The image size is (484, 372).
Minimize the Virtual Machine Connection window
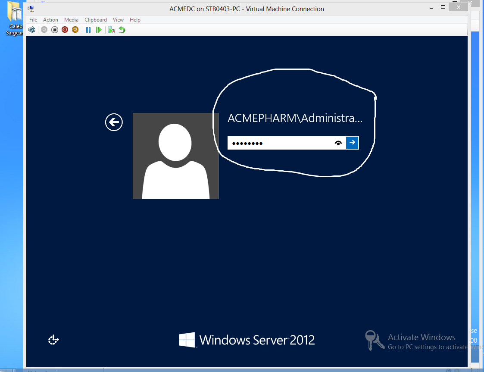pos(431,7)
